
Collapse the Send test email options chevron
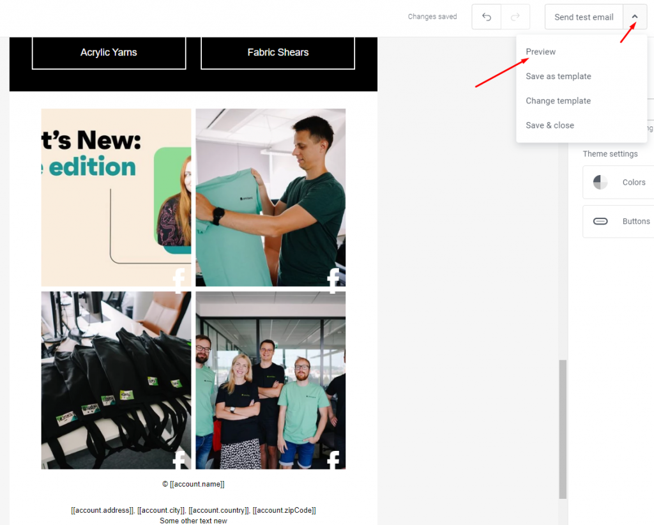click(x=634, y=16)
